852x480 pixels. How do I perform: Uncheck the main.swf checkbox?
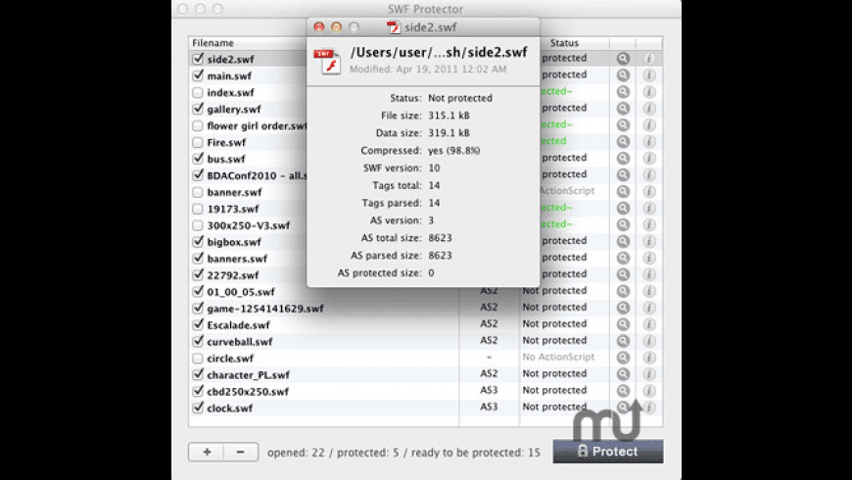[x=198, y=75]
